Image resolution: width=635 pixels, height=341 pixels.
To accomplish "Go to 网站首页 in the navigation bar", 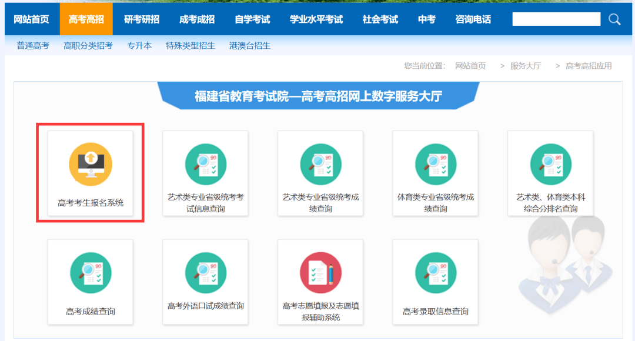I will point(32,19).
